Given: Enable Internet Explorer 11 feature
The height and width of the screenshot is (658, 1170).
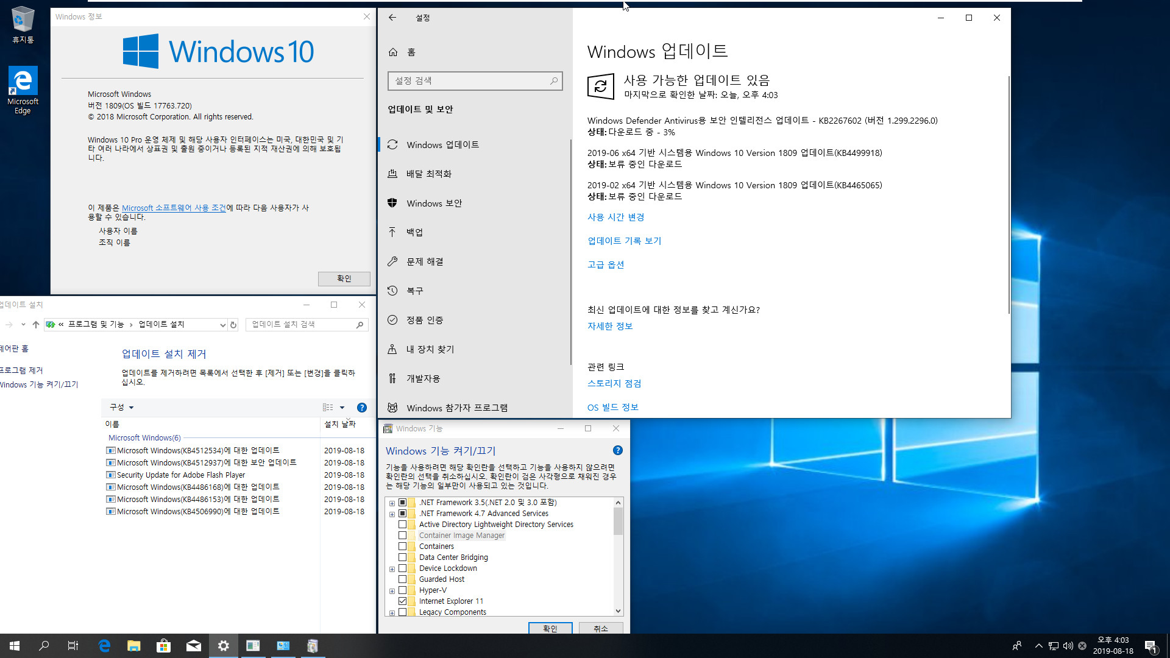Looking at the screenshot, I should 403,601.
